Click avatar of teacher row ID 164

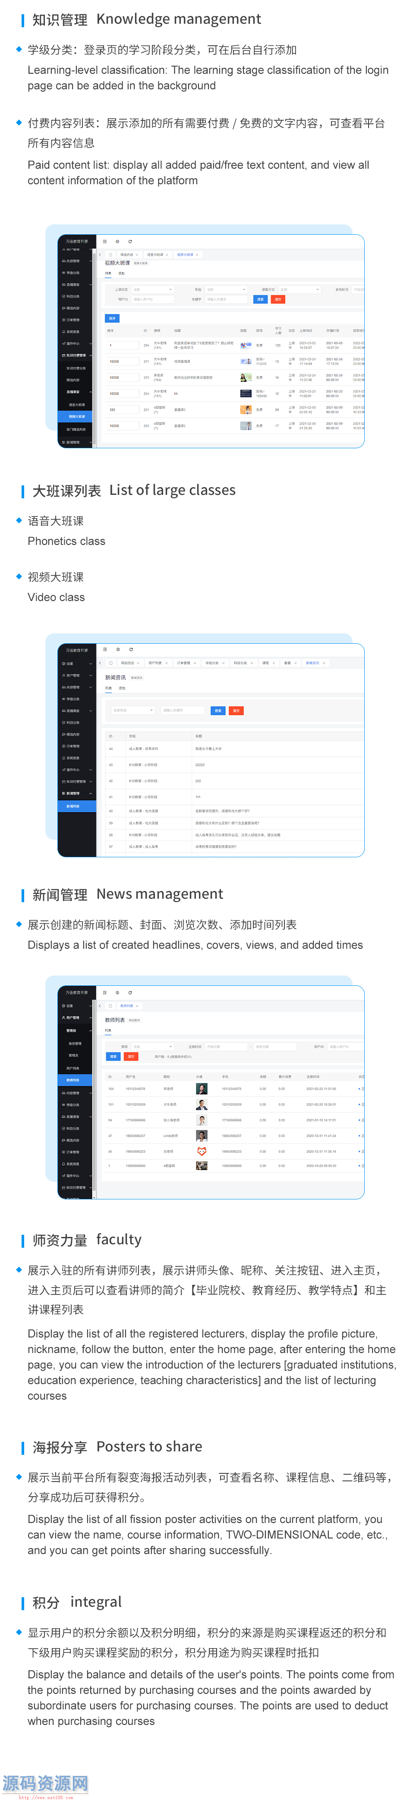click(x=202, y=1089)
